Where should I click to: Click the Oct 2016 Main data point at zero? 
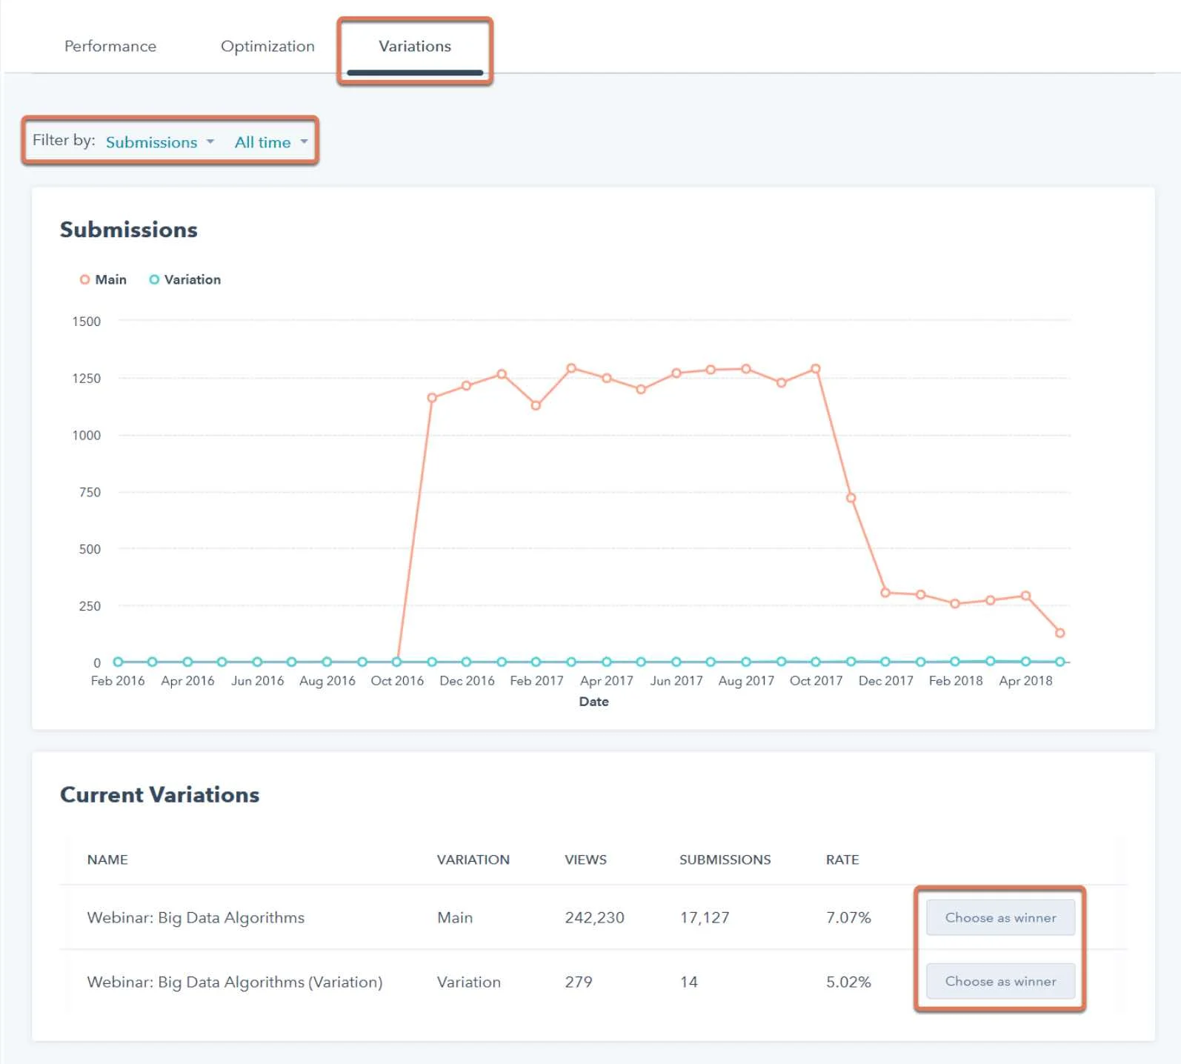click(x=397, y=662)
